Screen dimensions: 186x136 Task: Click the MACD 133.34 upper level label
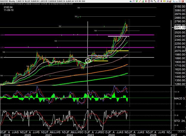[177, 92]
